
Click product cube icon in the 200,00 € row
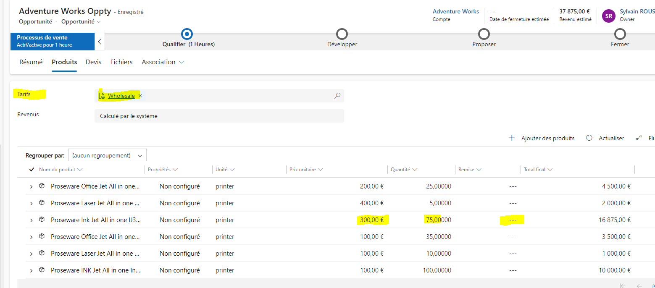pyautogui.click(x=42, y=186)
